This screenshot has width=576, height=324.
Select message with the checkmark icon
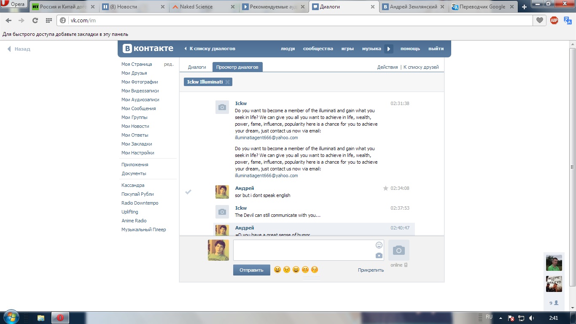tap(188, 192)
